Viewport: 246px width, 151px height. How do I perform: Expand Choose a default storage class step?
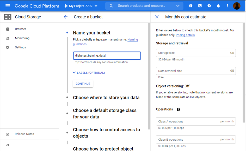tap(105, 114)
